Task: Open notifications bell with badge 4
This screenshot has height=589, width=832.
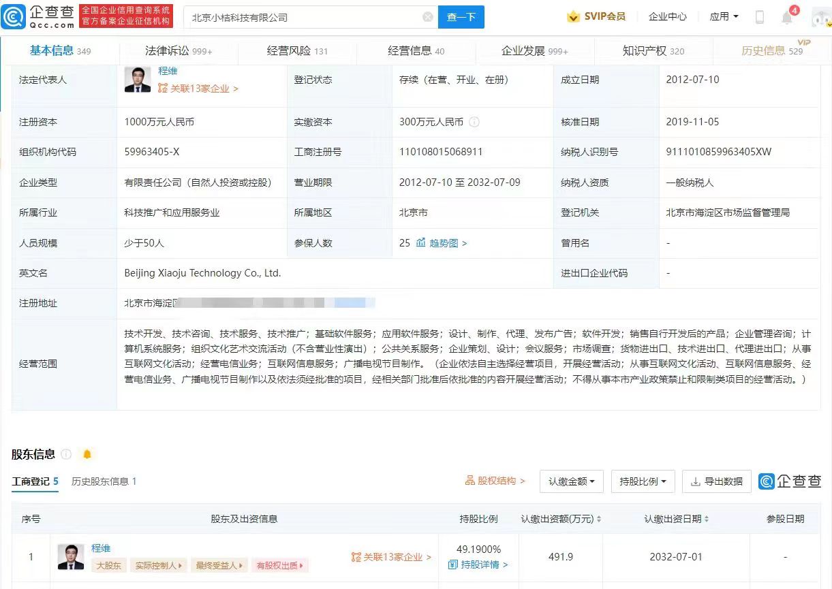Action: [787, 17]
